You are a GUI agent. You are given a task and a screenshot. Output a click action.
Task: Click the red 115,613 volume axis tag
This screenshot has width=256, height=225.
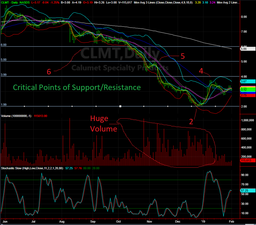[x=248, y=160]
